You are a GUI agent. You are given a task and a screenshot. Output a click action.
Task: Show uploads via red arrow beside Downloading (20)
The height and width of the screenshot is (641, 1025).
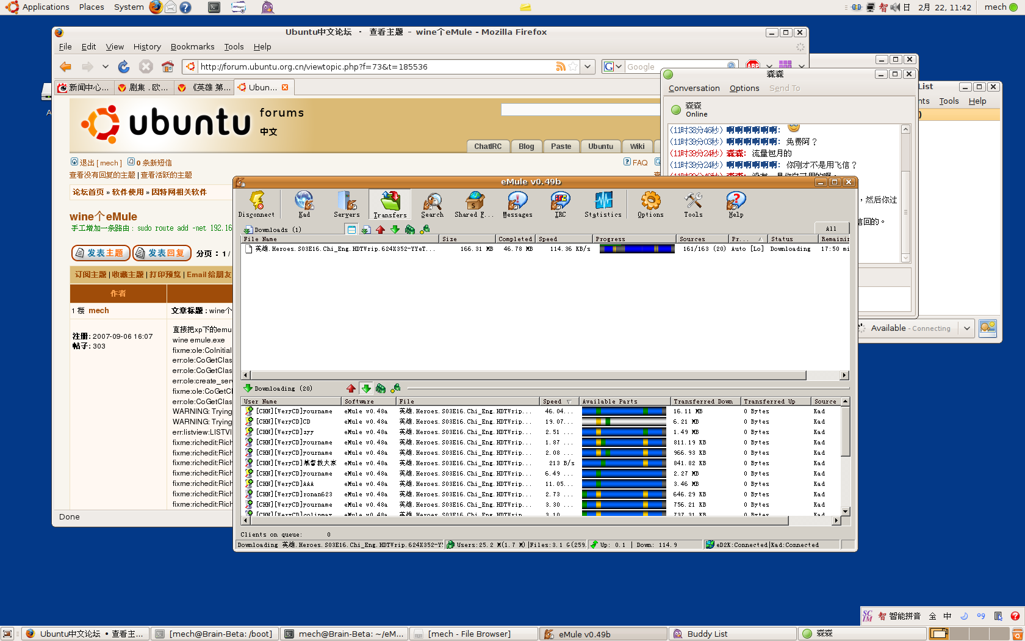point(351,388)
